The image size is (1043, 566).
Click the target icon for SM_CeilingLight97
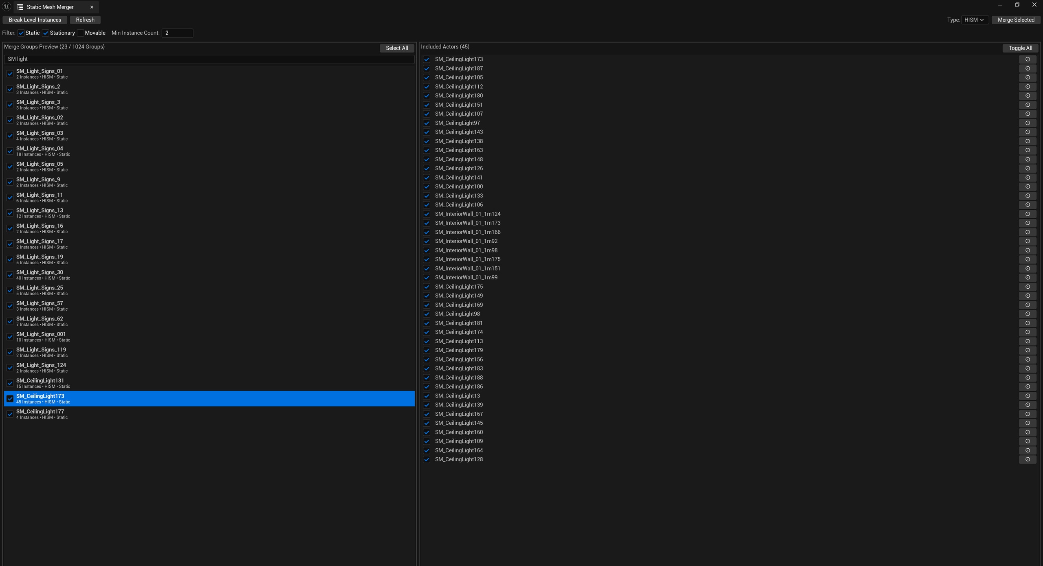click(1028, 123)
